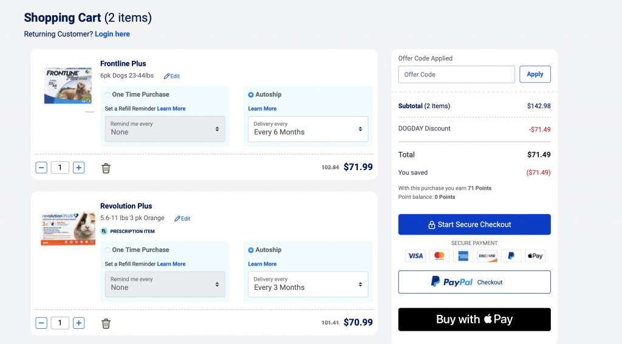Delete Frontline Plus using the trash icon
This screenshot has height=344, width=622.
[x=106, y=168]
